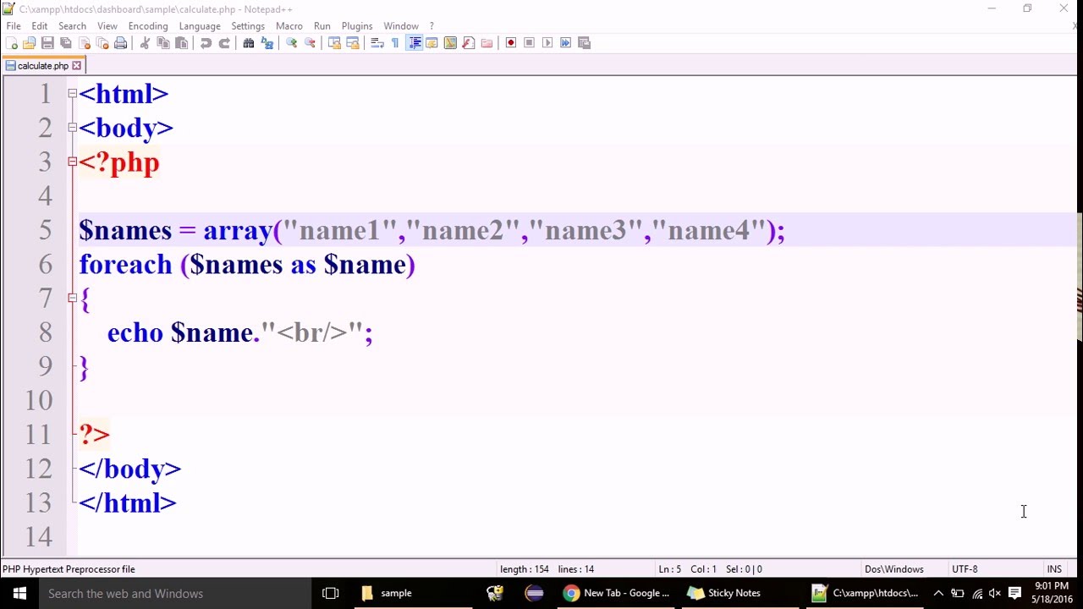This screenshot has height=609, width=1083.
Task: Click the Save All toolbar icon
Action: [x=66, y=43]
